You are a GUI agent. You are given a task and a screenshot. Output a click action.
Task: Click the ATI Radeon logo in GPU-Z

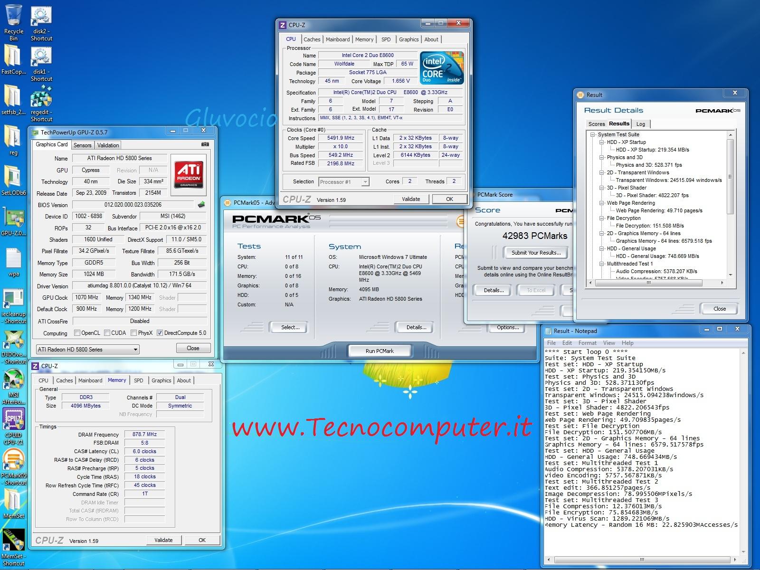pyautogui.click(x=189, y=175)
